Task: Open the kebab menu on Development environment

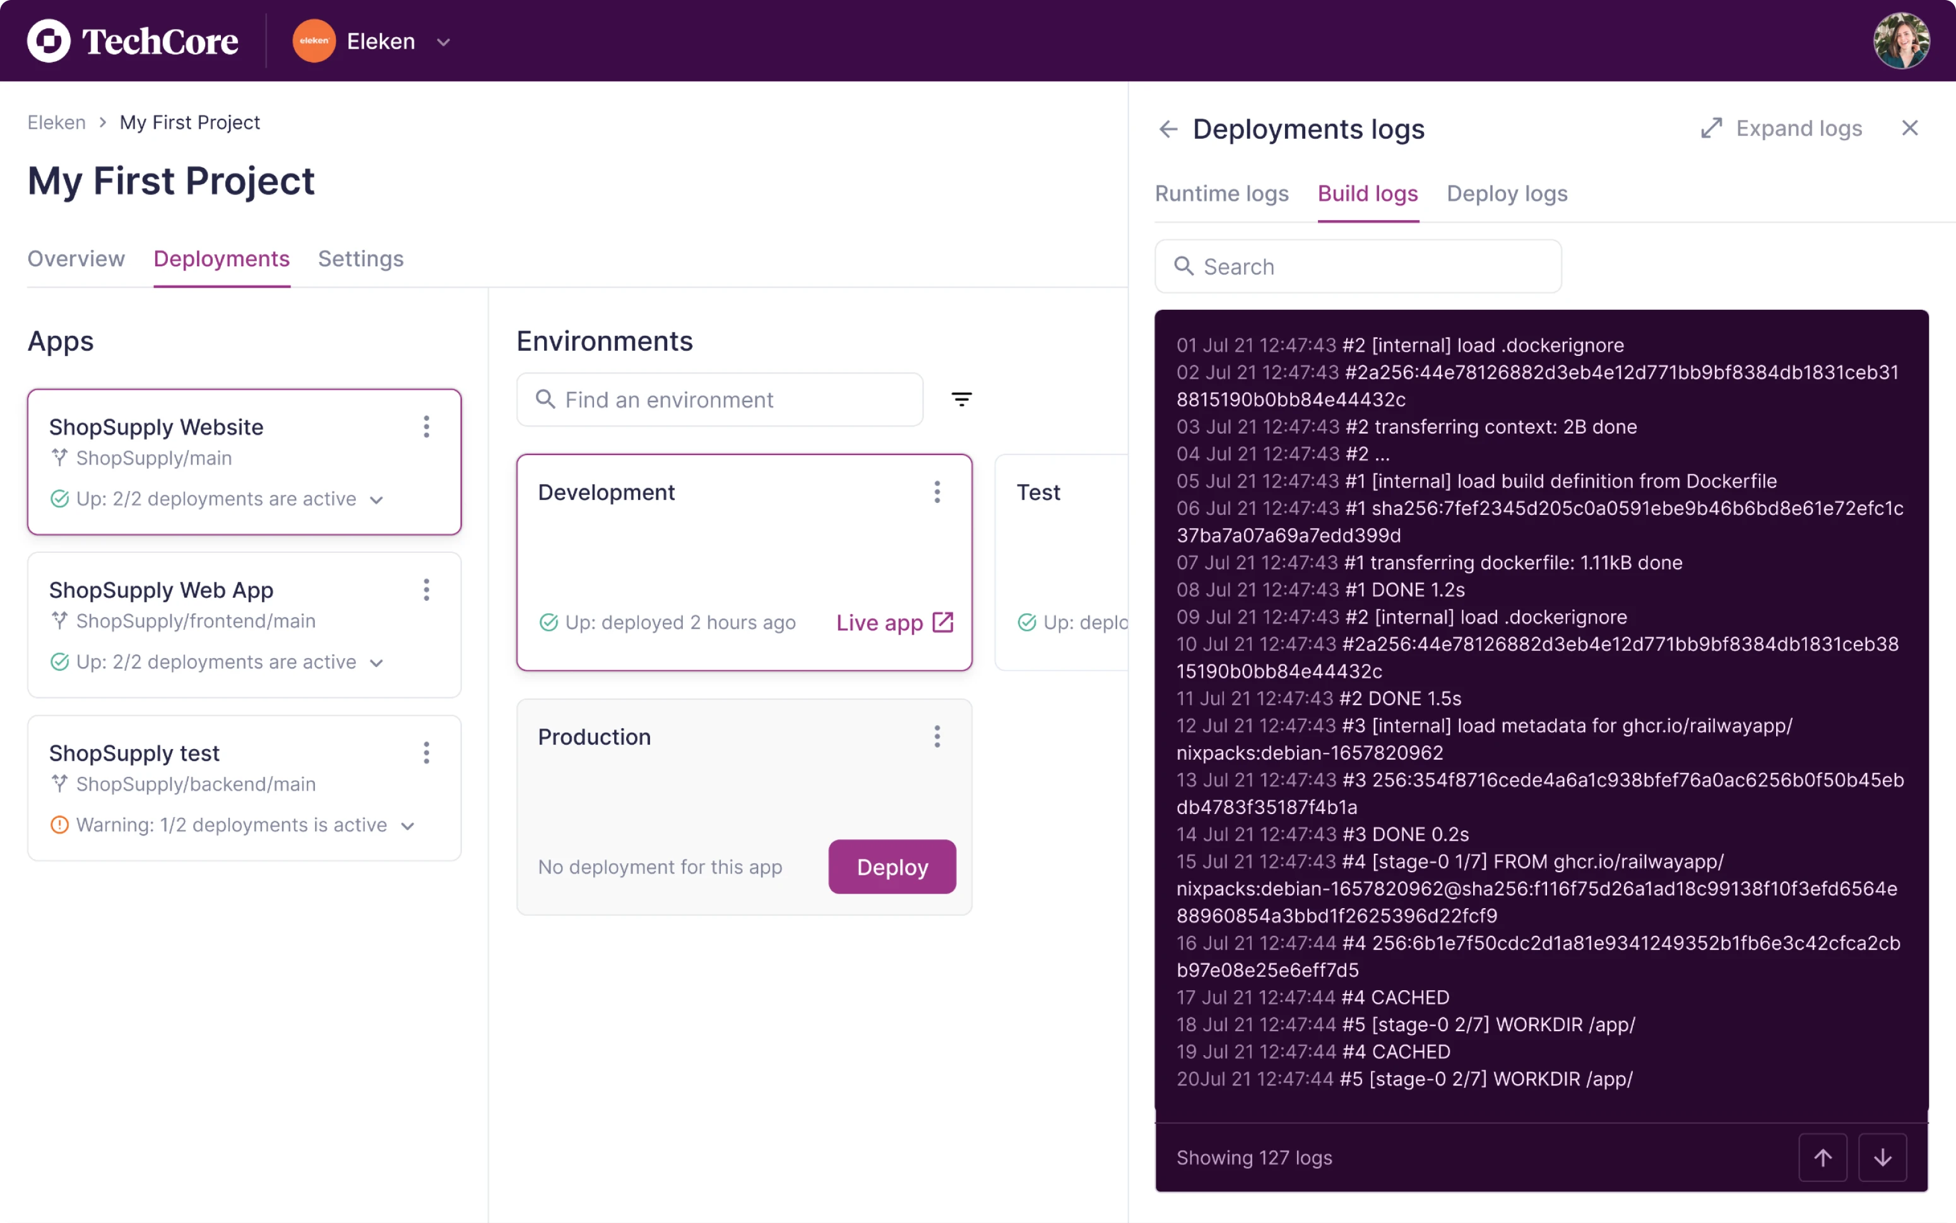Action: (937, 491)
